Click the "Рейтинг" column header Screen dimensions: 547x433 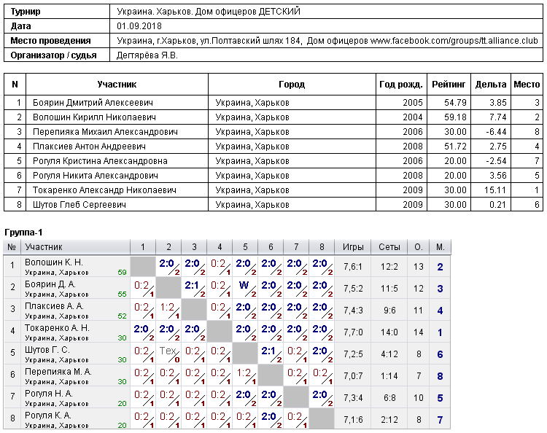point(449,85)
